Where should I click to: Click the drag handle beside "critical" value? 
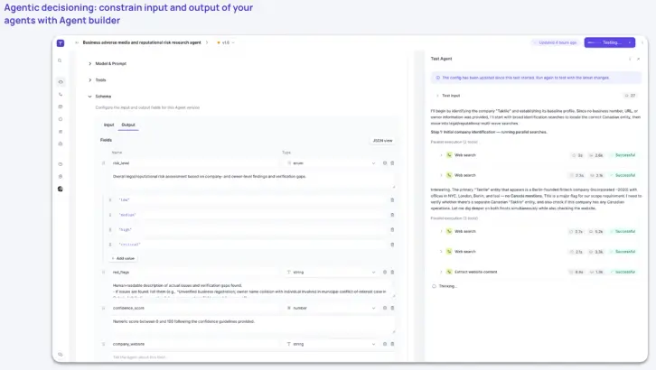pyautogui.click(x=110, y=245)
